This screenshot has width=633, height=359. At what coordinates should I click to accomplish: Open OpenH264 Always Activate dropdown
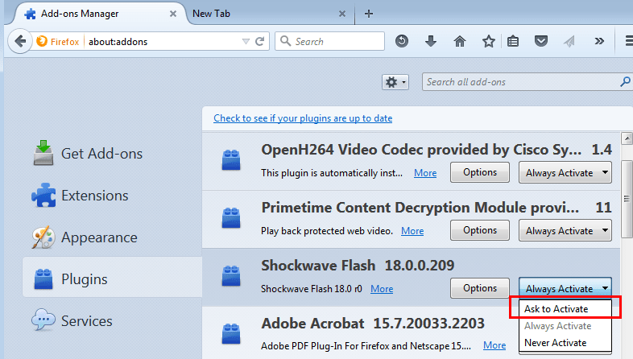[x=565, y=172]
